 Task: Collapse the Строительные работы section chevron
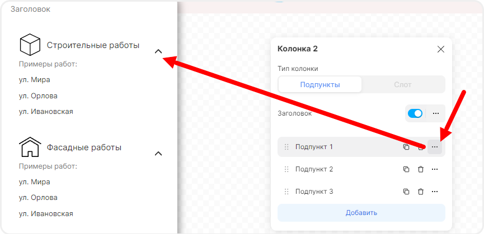158,51
